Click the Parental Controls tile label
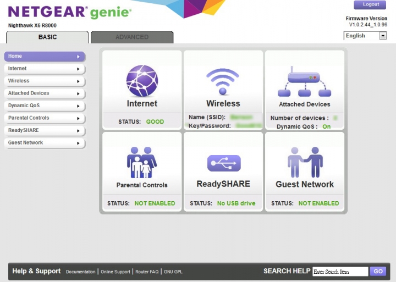 tap(142, 185)
